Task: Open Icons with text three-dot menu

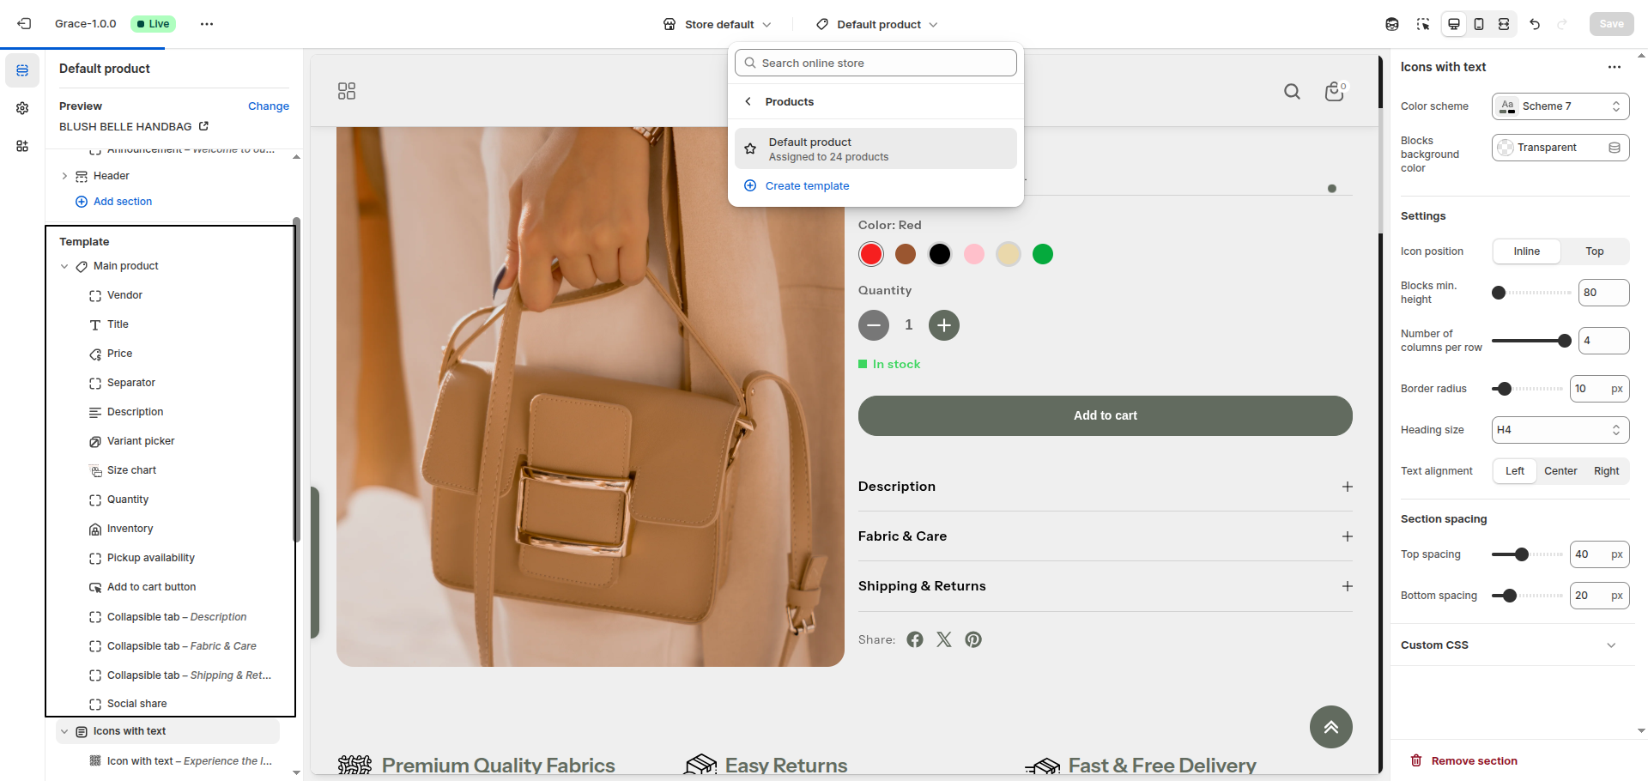Action: 1615,67
